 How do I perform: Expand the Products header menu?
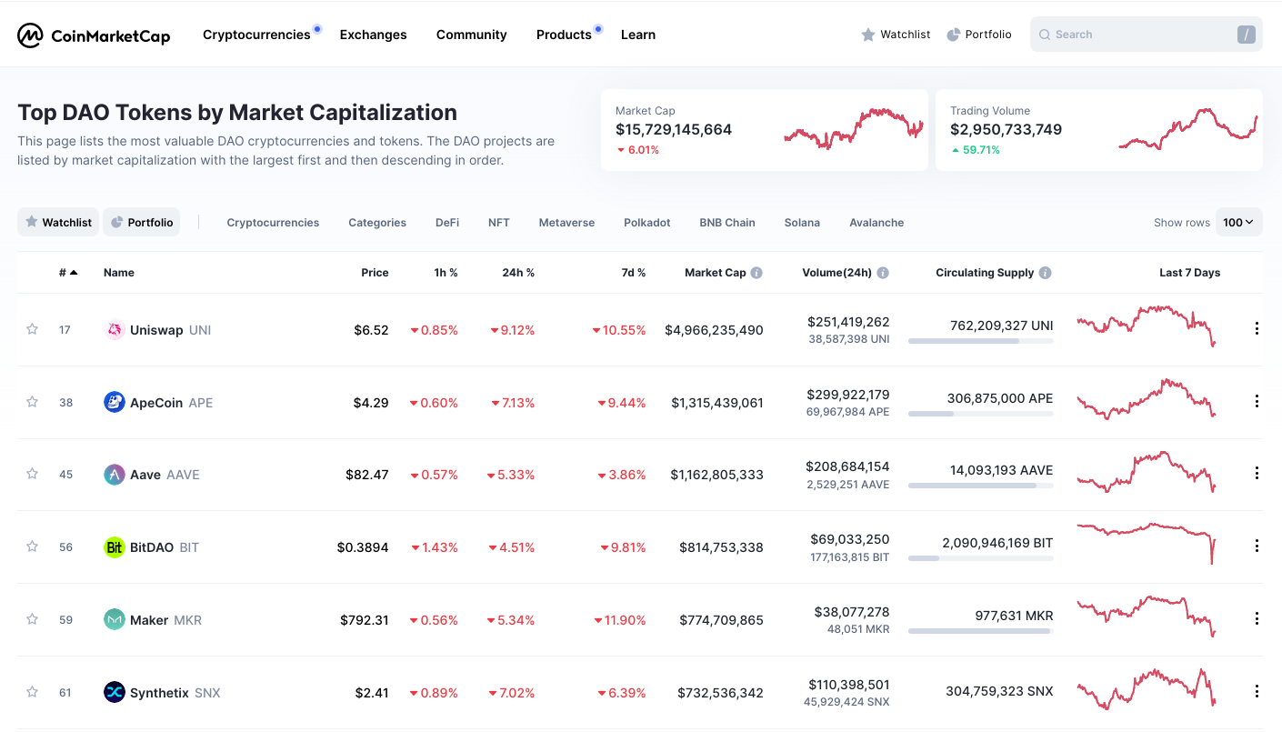(x=564, y=35)
